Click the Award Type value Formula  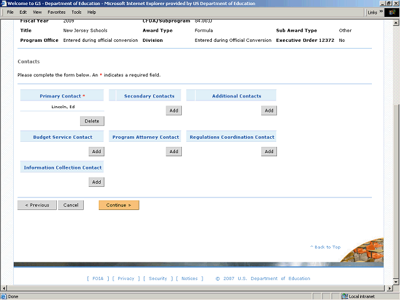[204, 31]
